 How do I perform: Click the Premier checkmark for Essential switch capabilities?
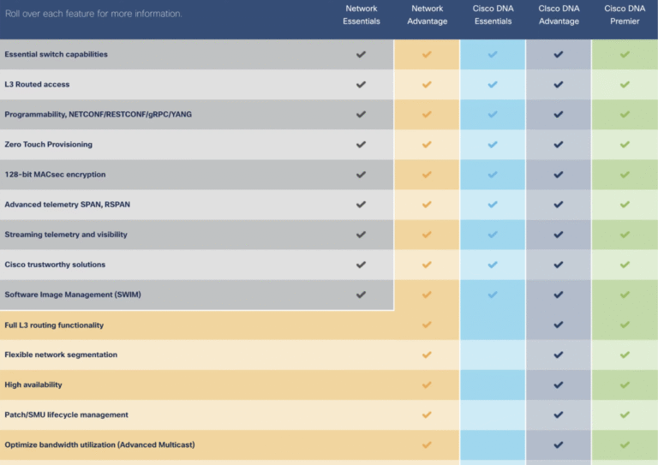tap(625, 54)
